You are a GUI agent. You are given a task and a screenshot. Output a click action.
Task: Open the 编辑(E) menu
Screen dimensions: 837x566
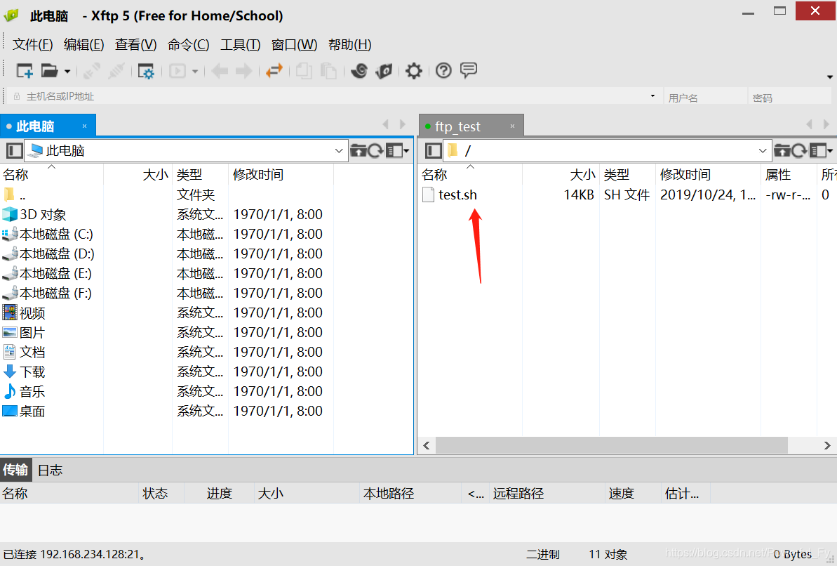click(x=83, y=44)
